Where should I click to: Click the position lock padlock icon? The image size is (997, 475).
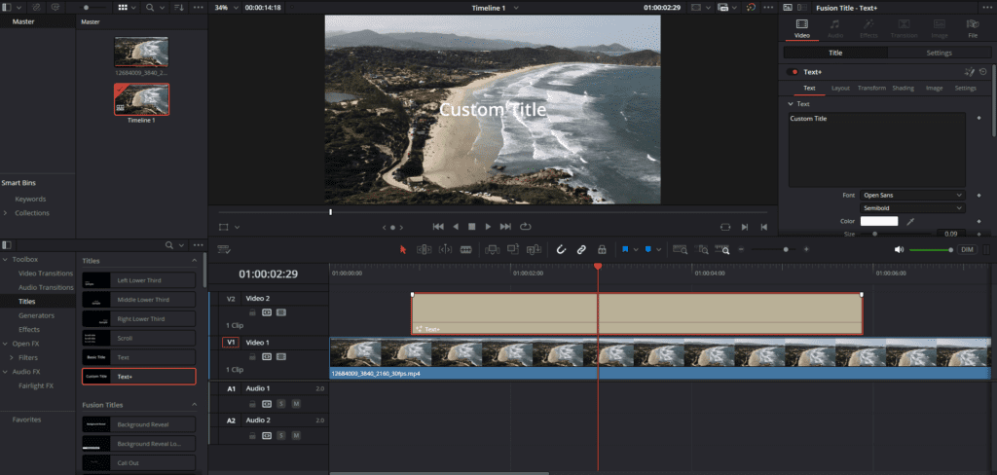click(x=602, y=249)
